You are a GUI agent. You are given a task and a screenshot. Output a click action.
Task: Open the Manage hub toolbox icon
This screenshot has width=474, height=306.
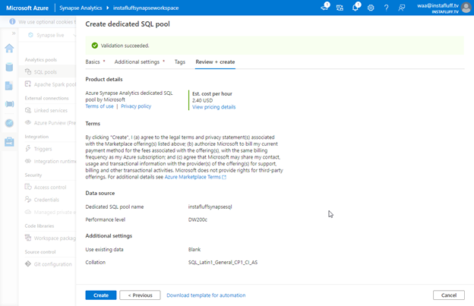tap(9, 141)
